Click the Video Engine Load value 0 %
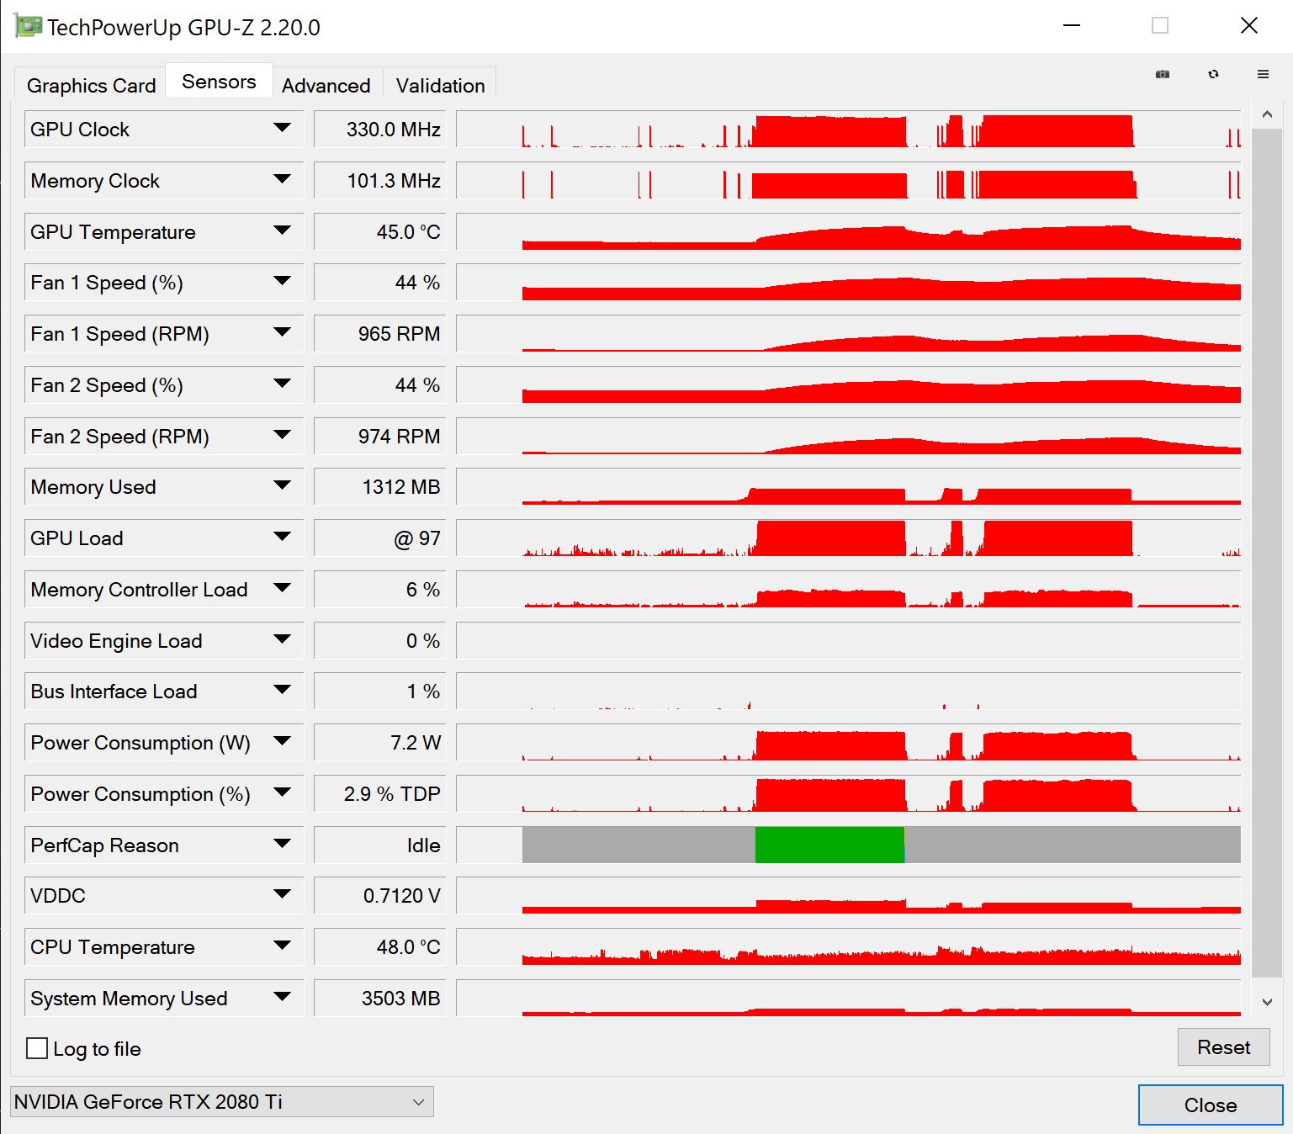 click(x=380, y=640)
